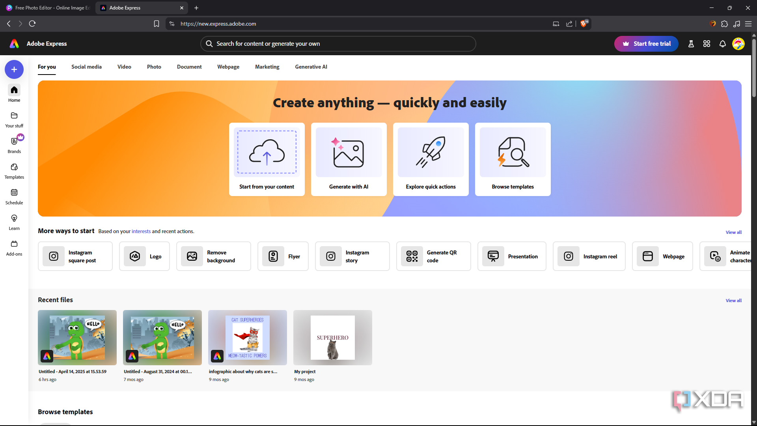Image resolution: width=757 pixels, height=426 pixels.
Task: Open Untitled August 31, 2024 file thumbnail
Action: click(x=162, y=338)
